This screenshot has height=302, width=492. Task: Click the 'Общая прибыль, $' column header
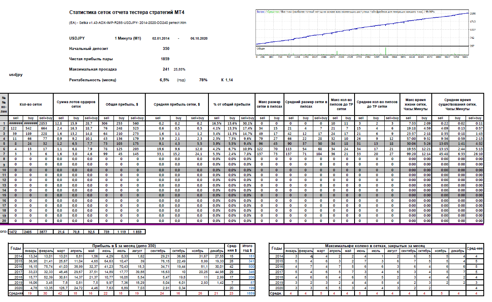122,104
